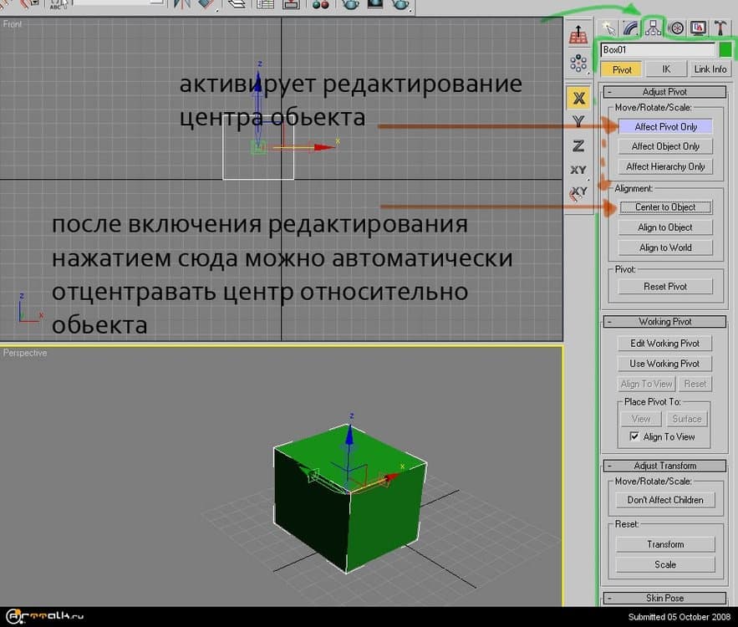Collapse the Working Pivot rollout
738x627 pixels.
click(608, 322)
